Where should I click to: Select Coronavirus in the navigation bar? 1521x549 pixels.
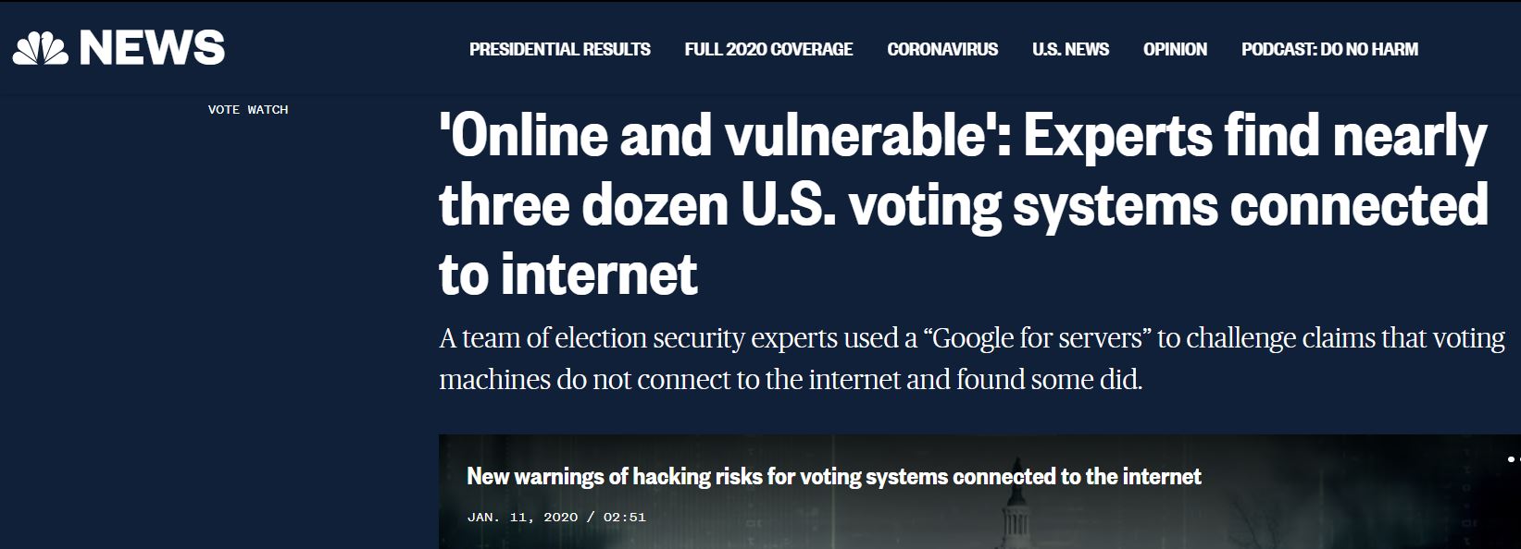coord(942,50)
